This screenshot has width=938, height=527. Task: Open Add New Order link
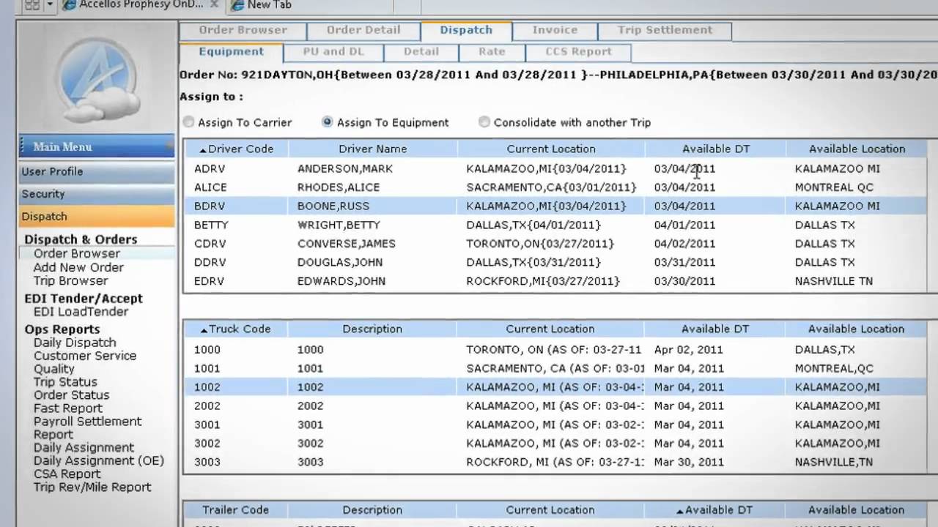pyautogui.click(x=78, y=268)
